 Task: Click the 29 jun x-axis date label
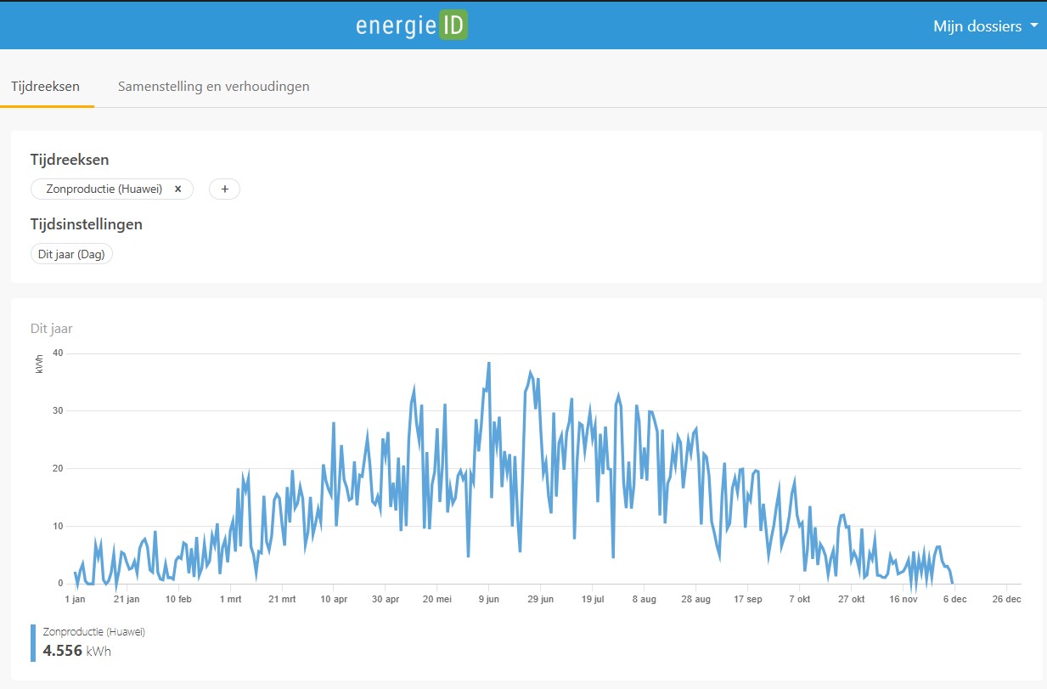[540, 599]
